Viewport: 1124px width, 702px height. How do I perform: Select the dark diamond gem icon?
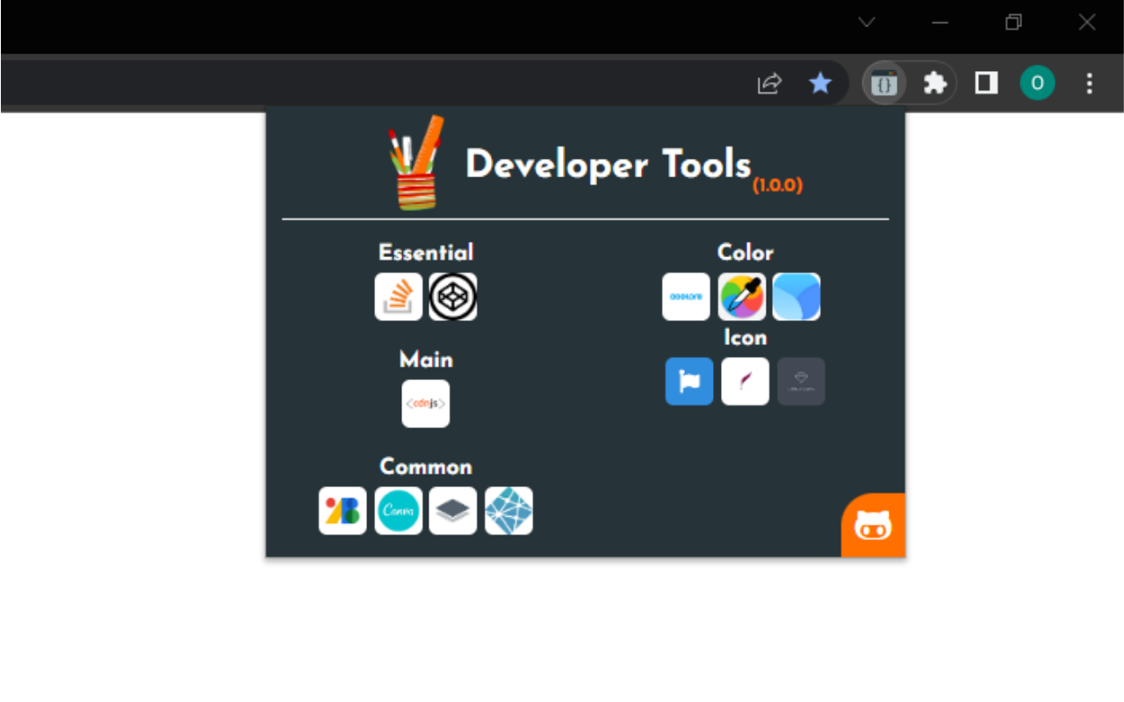801,381
